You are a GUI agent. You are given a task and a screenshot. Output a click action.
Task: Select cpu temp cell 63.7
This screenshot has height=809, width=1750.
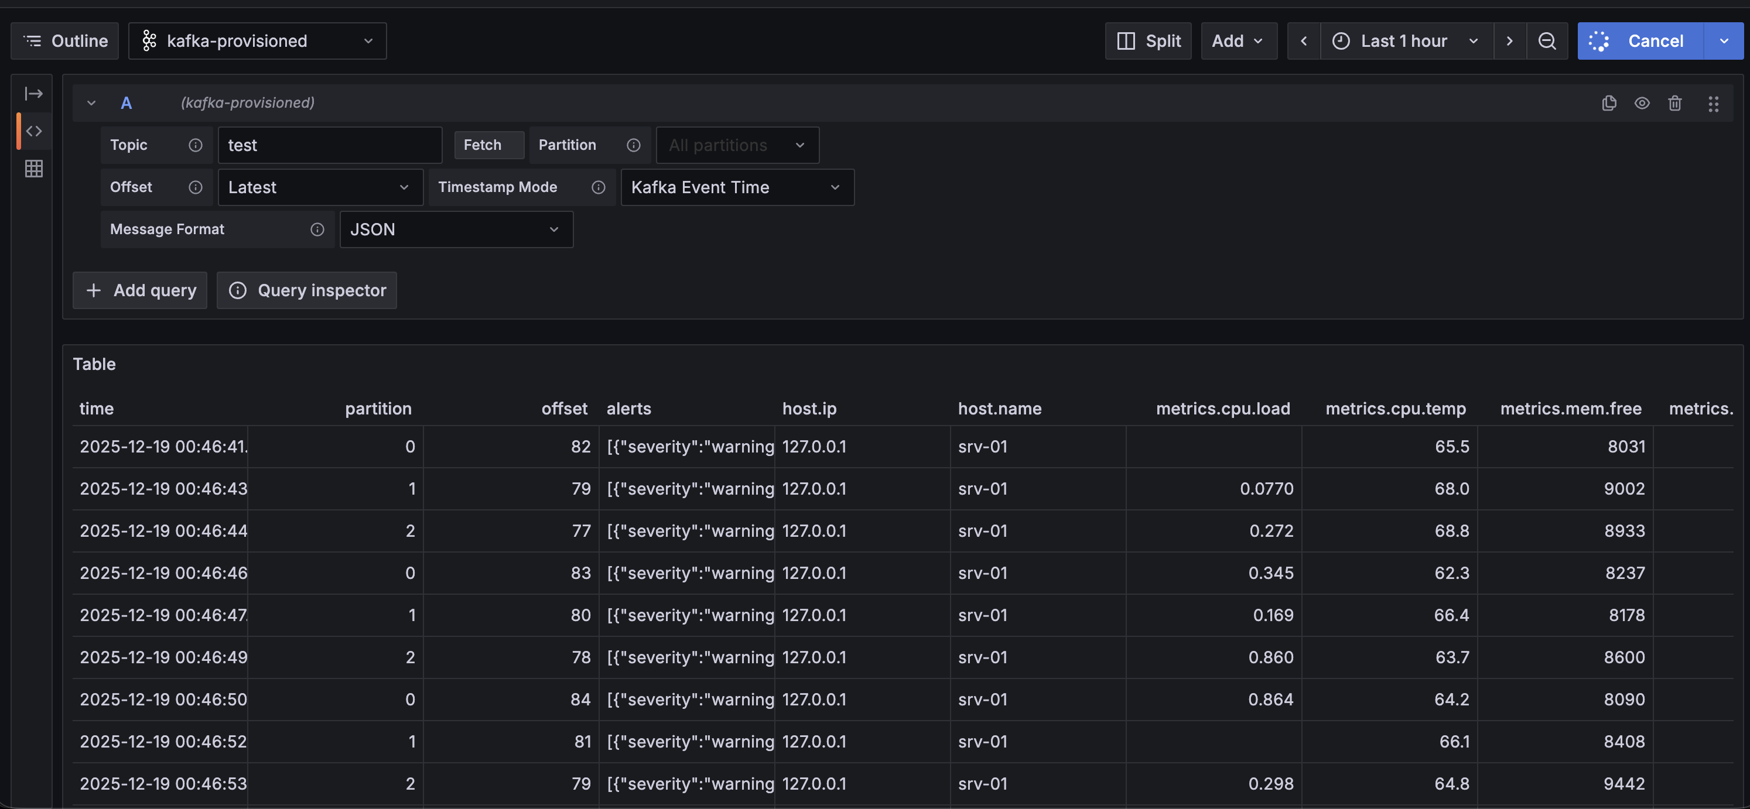[1389, 657]
